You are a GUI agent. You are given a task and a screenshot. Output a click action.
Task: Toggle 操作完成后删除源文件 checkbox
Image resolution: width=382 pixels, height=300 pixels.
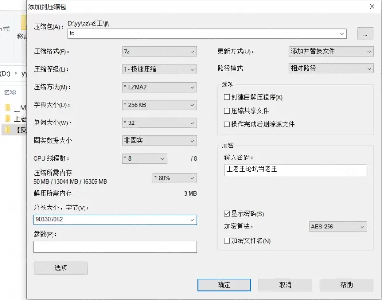pyautogui.click(x=226, y=124)
